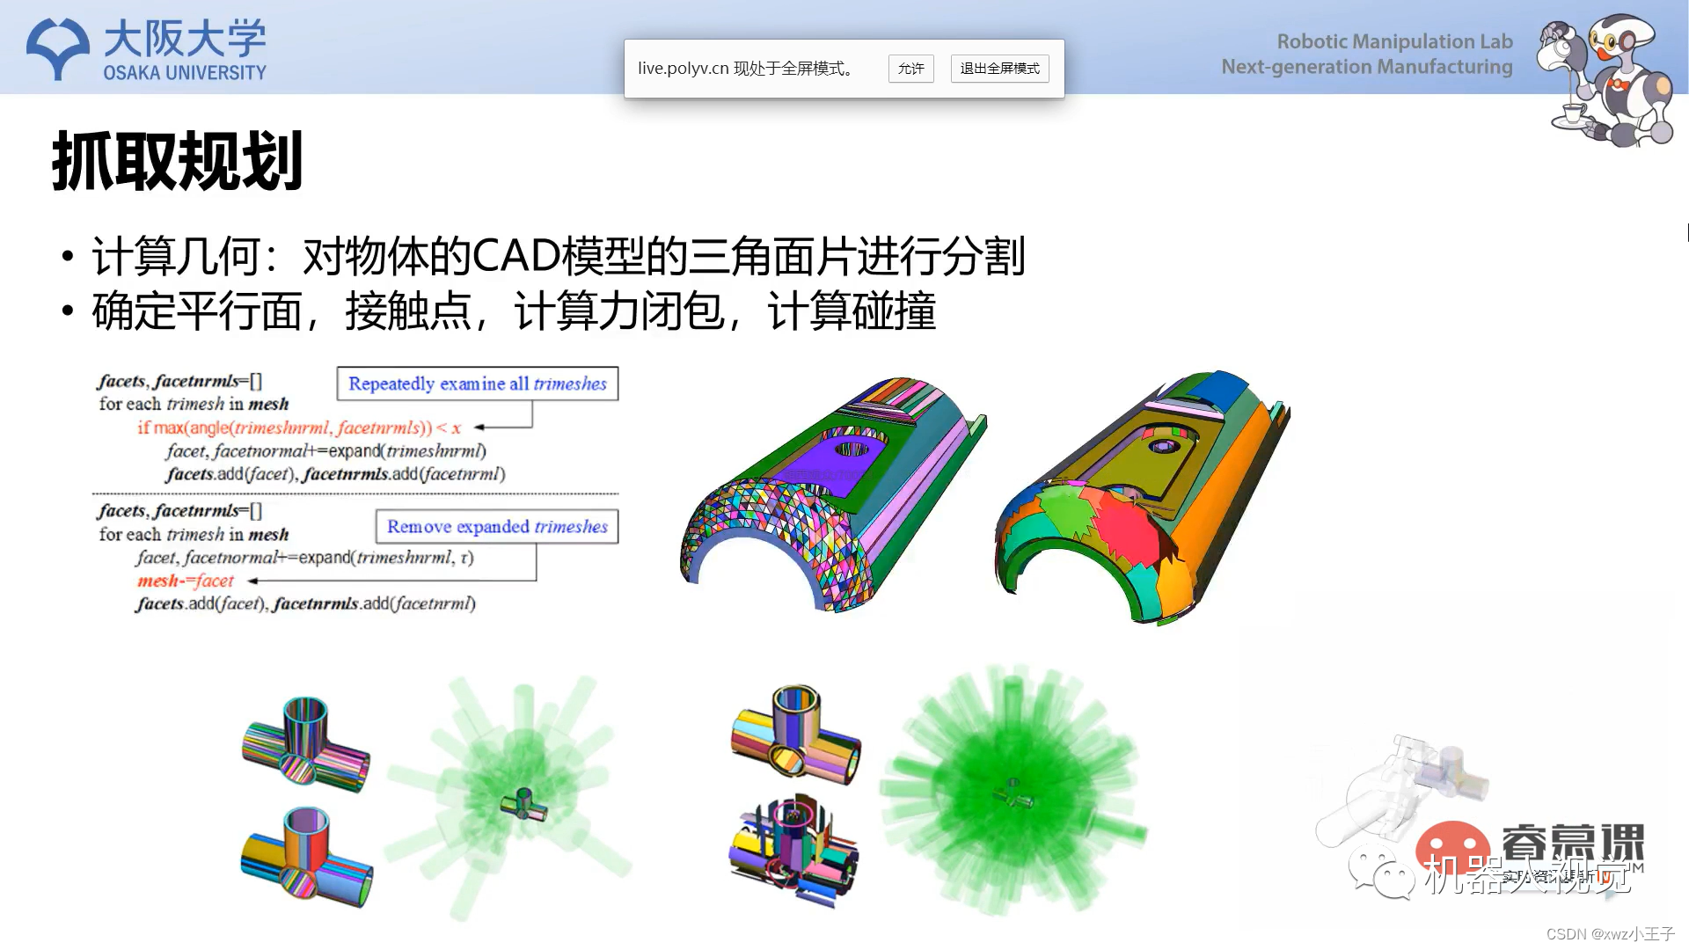1689x950 pixels.
Task: Click the small tee model inside left green cloud
Action: 523,803
